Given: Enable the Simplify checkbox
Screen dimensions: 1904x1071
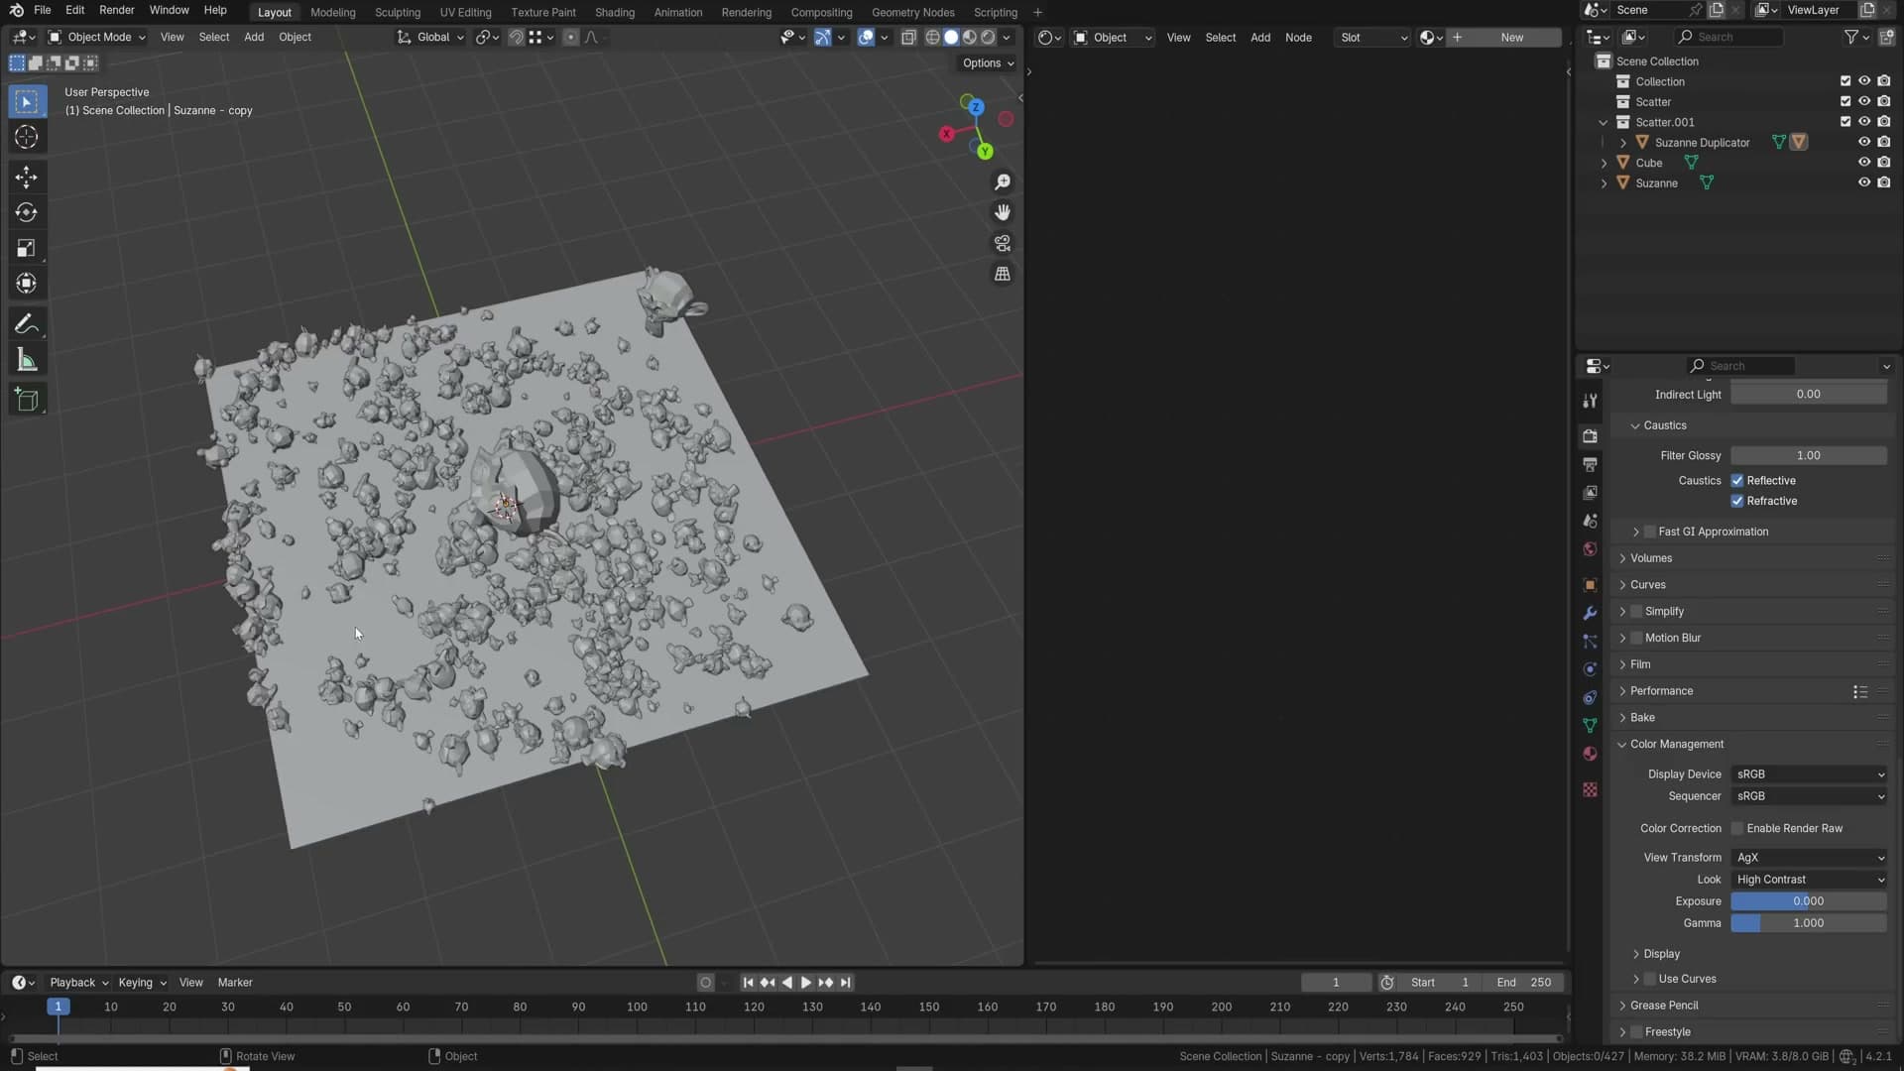Looking at the screenshot, I should (1636, 612).
